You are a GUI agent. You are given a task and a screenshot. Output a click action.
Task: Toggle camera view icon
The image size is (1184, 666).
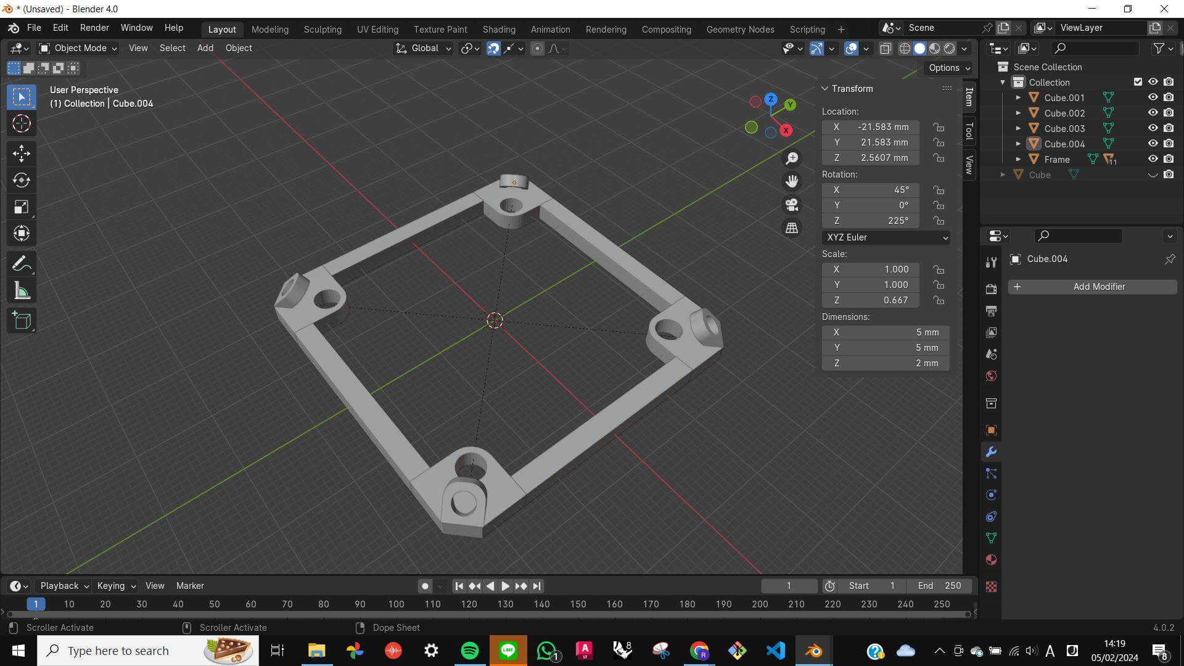(792, 205)
